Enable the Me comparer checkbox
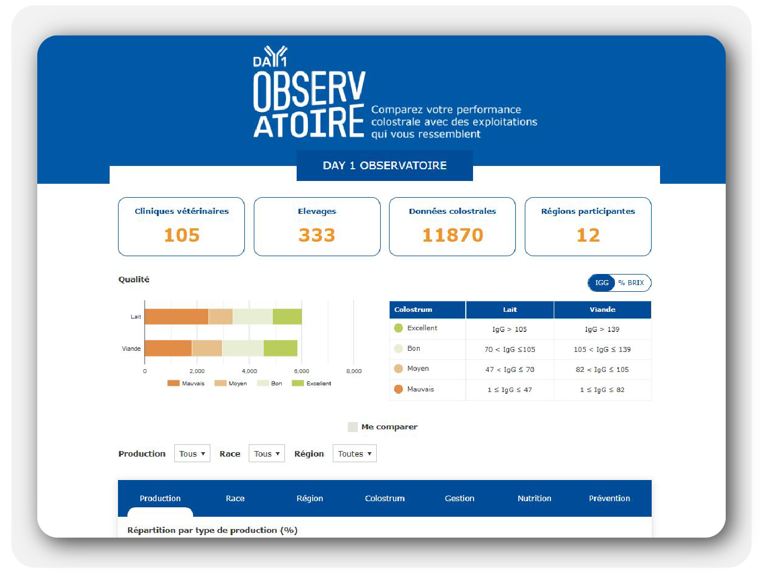Image resolution: width=763 pixels, height=573 pixels. (x=352, y=427)
